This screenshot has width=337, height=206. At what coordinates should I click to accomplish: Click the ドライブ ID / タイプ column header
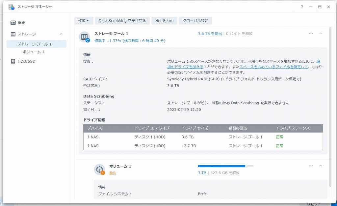(x=152, y=128)
